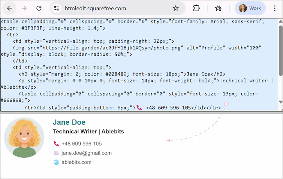Open the browser three-dot menu

coord(275,8)
